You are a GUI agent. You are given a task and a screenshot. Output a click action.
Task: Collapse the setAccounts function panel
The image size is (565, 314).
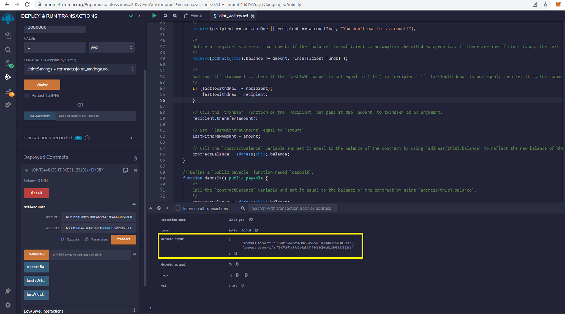(134, 204)
